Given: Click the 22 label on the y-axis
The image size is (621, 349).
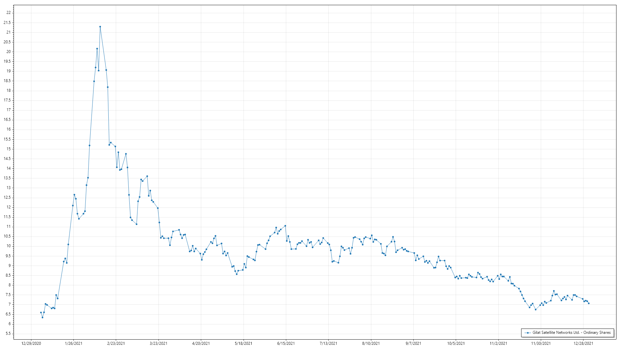Looking at the screenshot, I should click(8, 13).
